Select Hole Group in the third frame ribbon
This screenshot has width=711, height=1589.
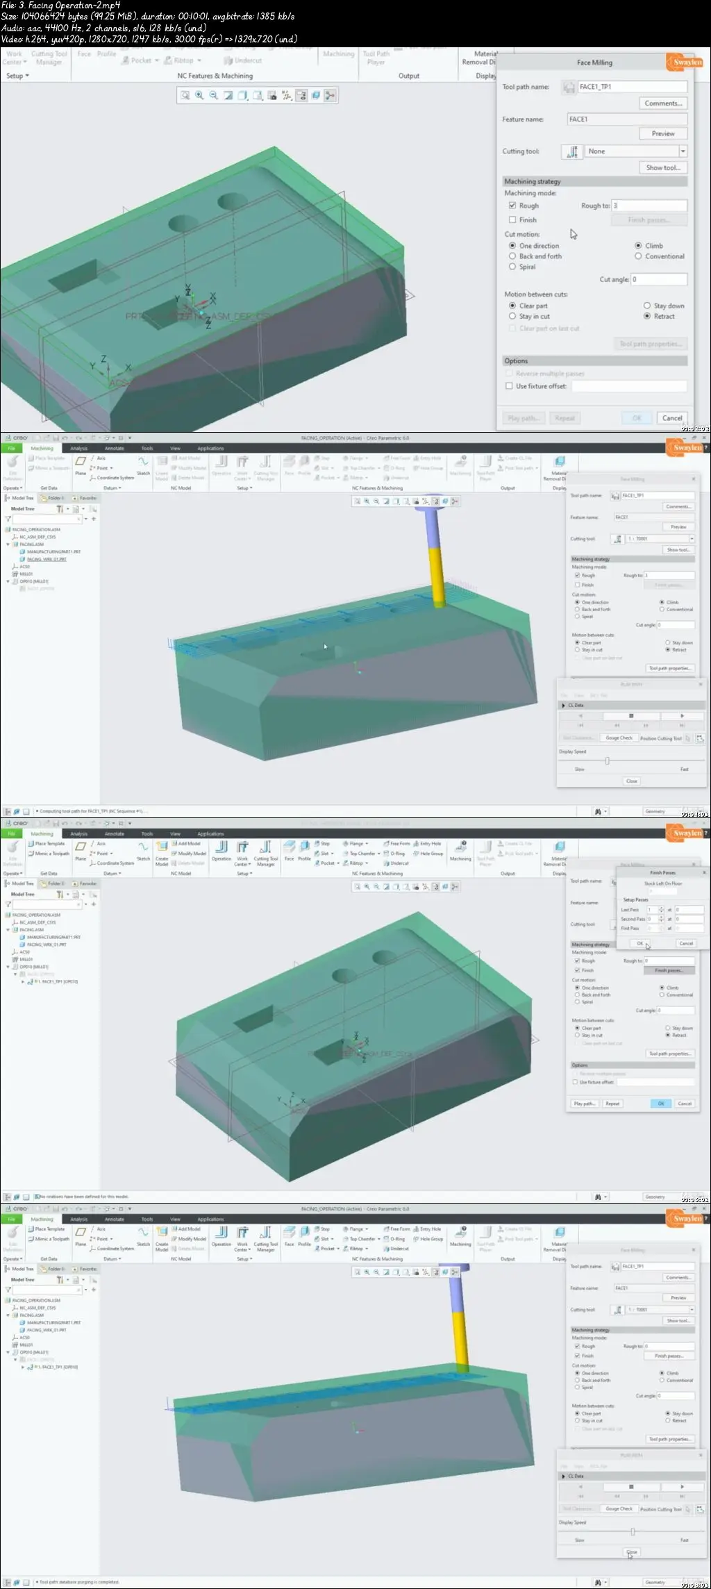coord(428,854)
